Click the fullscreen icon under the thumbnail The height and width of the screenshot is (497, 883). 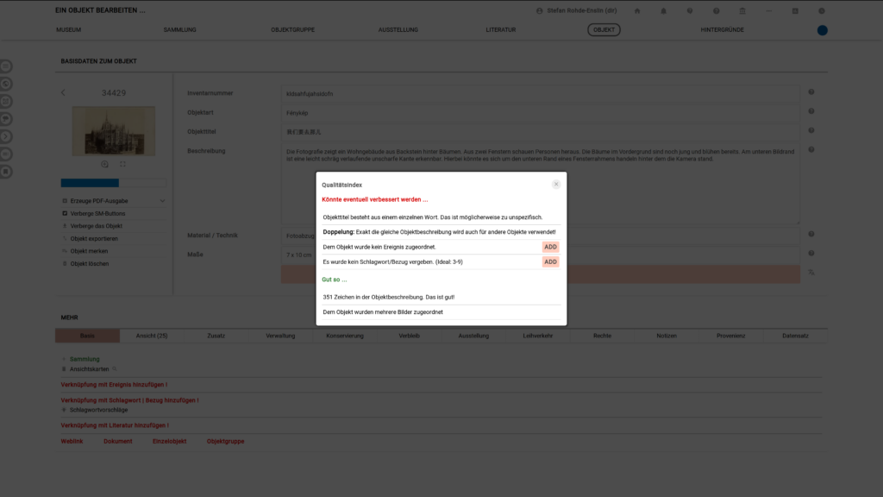point(122,164)
